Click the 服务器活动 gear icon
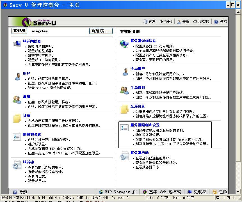The image size is (242, 202). point(124,156)
